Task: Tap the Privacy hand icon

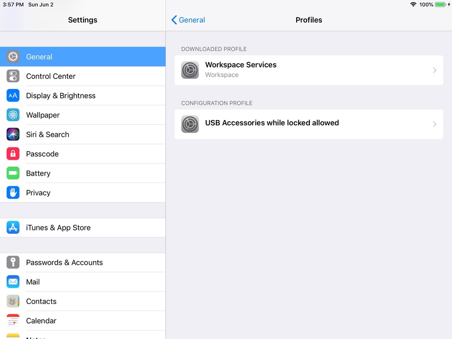Action: pos(13,193)
